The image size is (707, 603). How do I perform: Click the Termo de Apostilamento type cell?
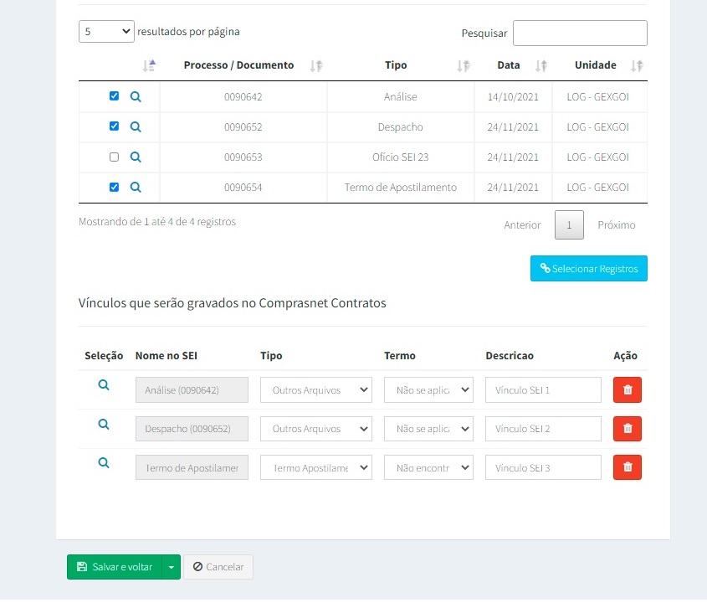(x=401, y=188)
